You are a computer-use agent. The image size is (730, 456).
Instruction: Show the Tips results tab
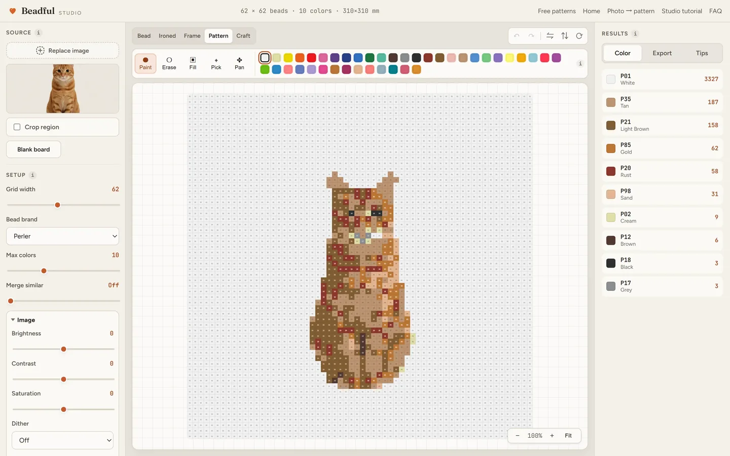[702, 53]
